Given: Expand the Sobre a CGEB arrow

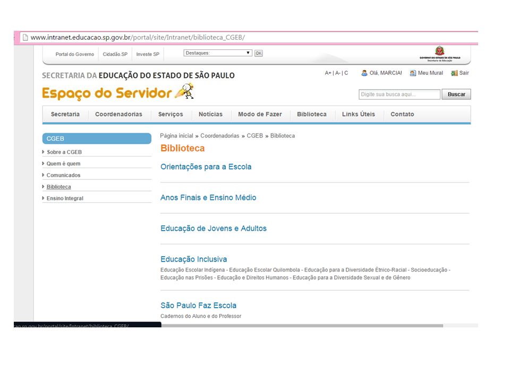Looking at the screenshot, I should tap(43, 152).
